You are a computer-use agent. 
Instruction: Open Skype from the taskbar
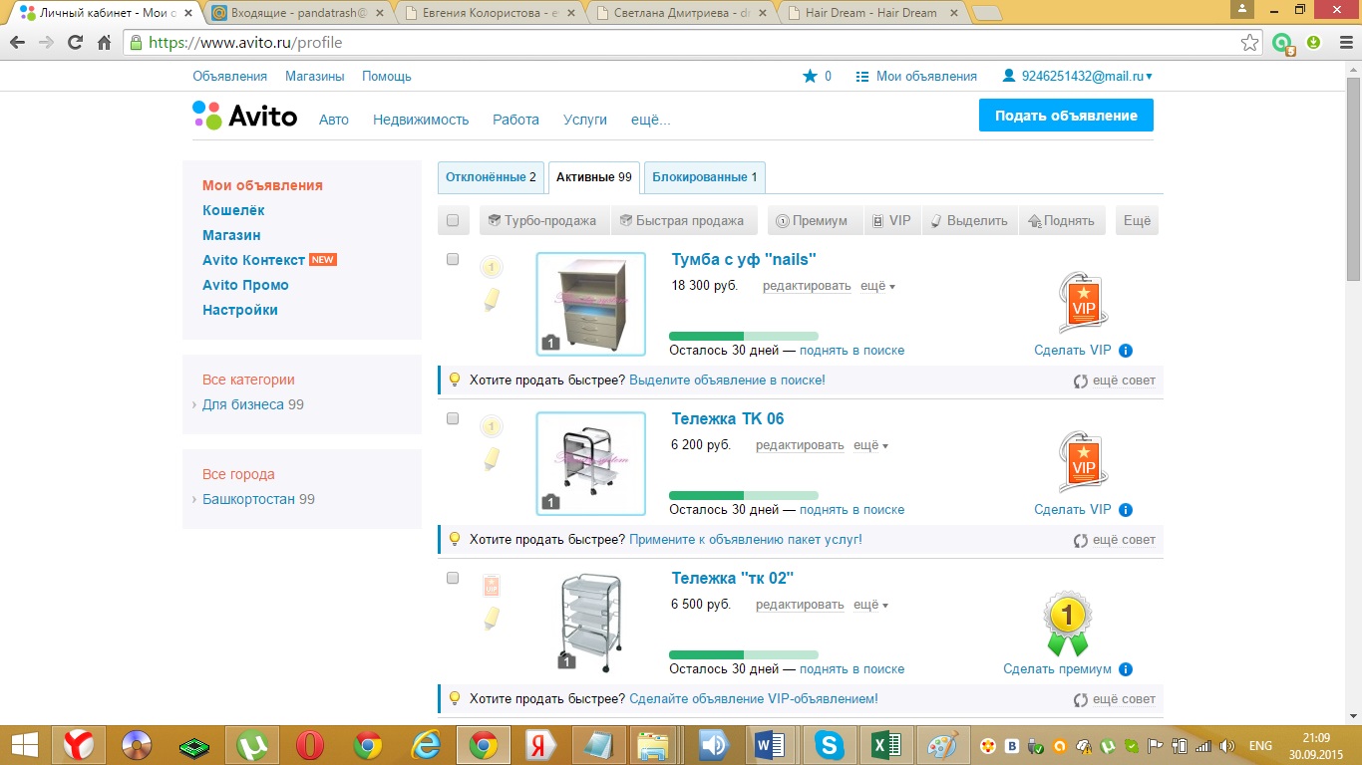[828, 745]
